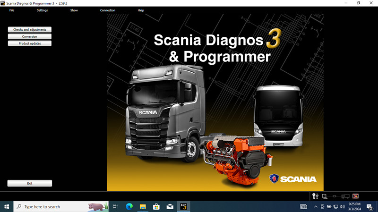Click the crossed-out red X status icon

(355, 196)
